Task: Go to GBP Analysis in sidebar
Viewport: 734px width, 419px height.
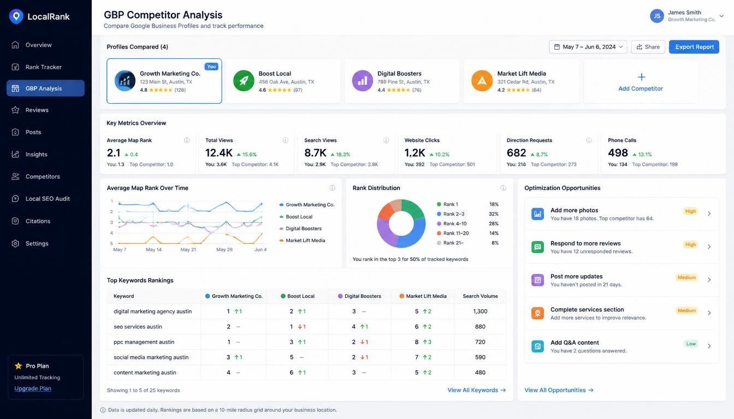Action: [x=45, y=88]
